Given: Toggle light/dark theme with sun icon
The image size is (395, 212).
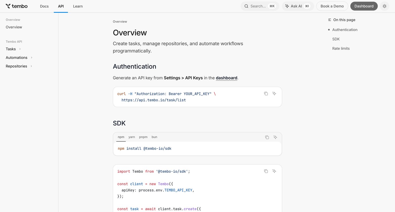Looking at the screenshot, I should (x=385, y=6).
